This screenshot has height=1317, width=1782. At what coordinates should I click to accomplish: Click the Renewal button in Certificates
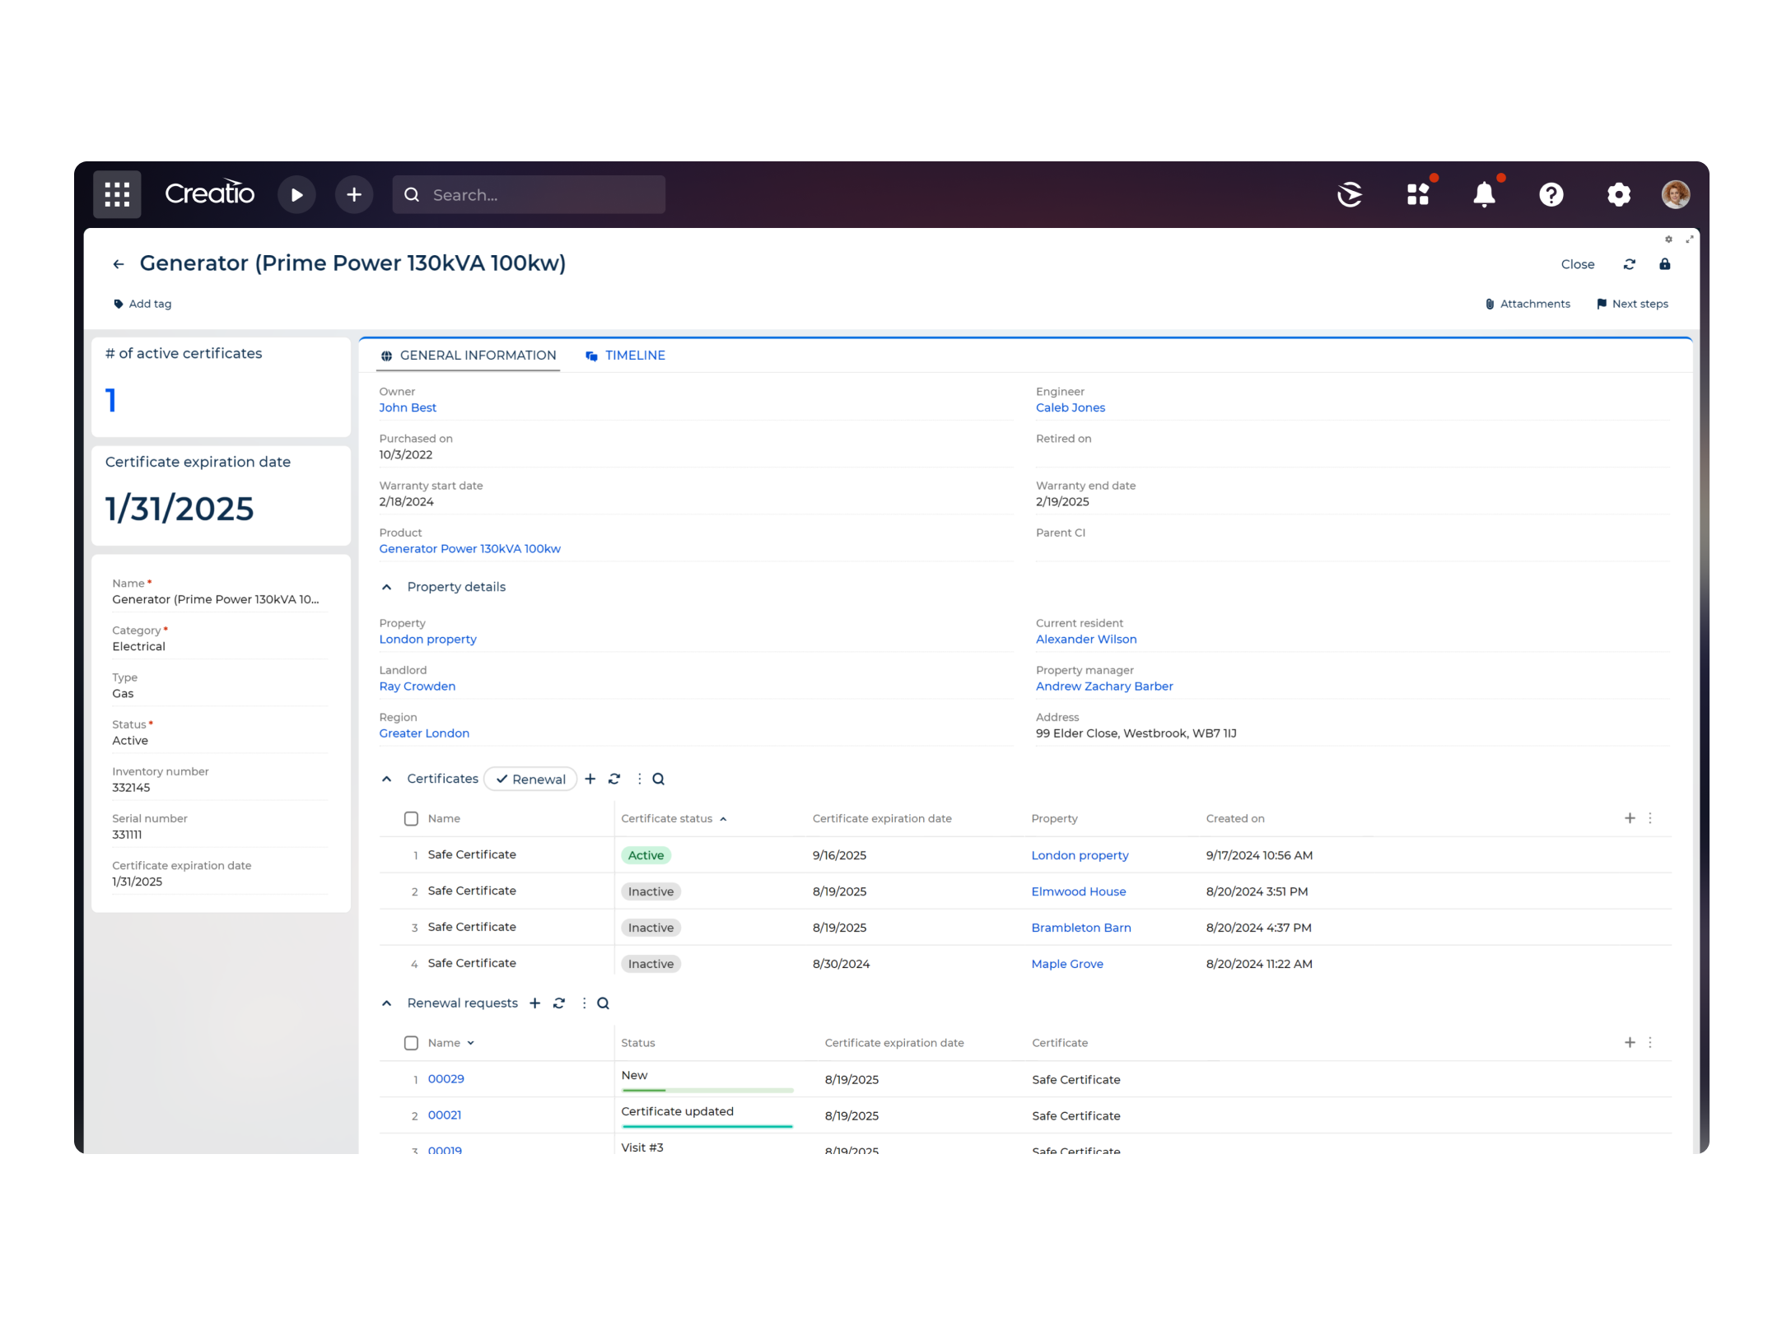530,779
